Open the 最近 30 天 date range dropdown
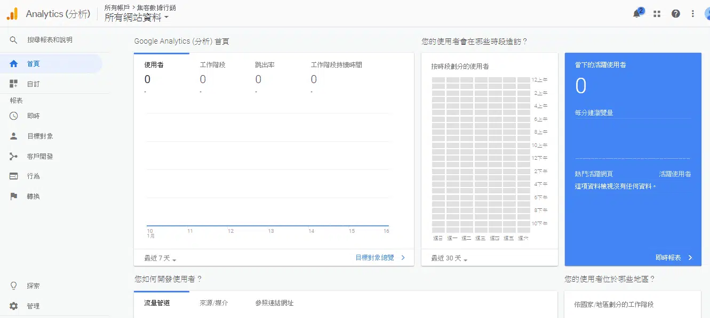Image resolution: width=710 pixels, height=318 pixels. pos(449,258)
